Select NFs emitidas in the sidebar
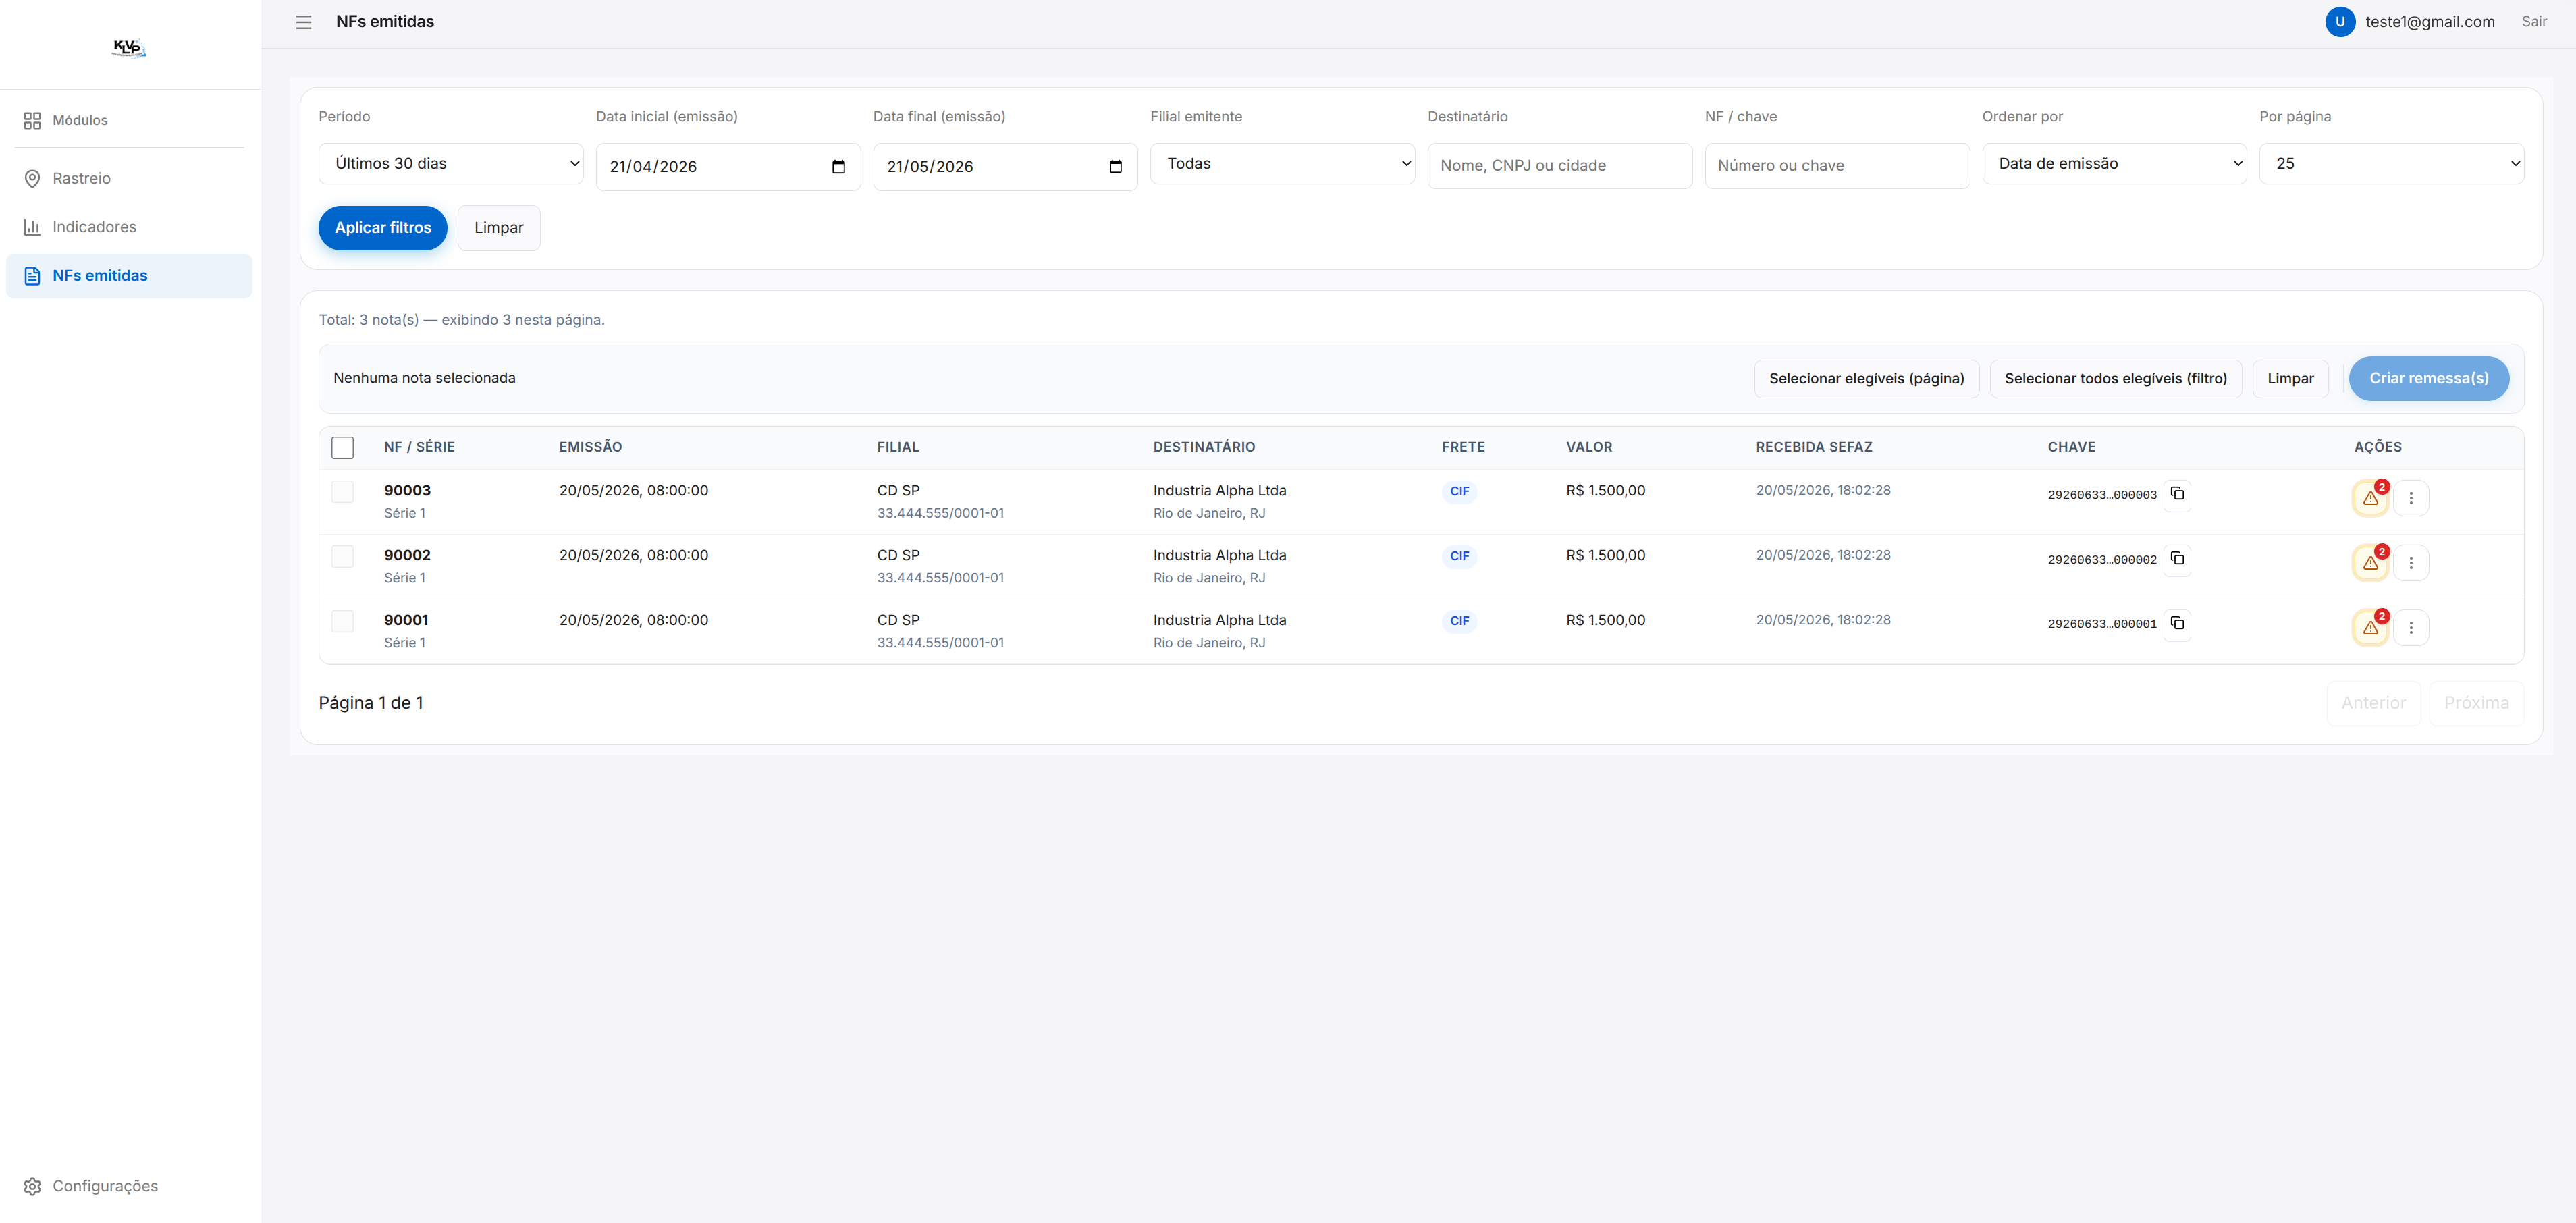Viewport: 2576px width, 1223px height. coord(129,276)
